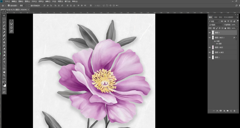This screenshot has height=128, width=240.
Task: Select the Pen tool
Action: point(4,59)
